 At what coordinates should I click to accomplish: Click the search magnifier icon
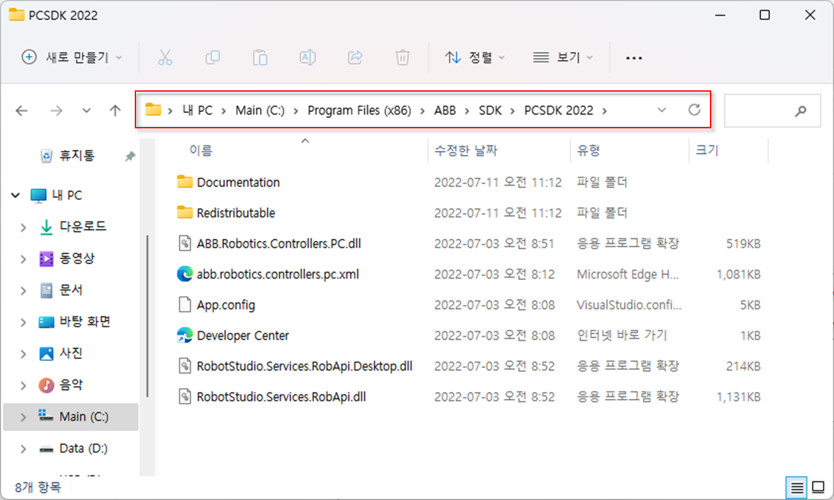(x=800, y=111)
